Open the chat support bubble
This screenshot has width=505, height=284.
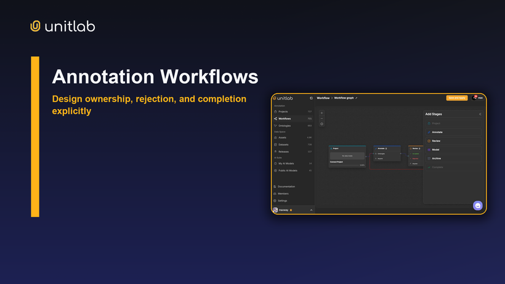[478, 206]
